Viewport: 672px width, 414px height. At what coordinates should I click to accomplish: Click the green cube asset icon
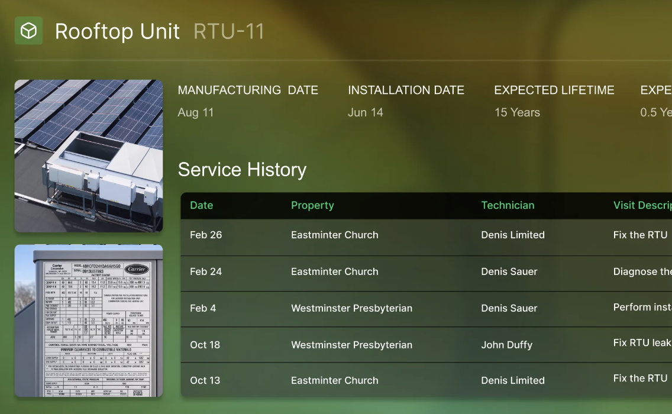point(29,31)
